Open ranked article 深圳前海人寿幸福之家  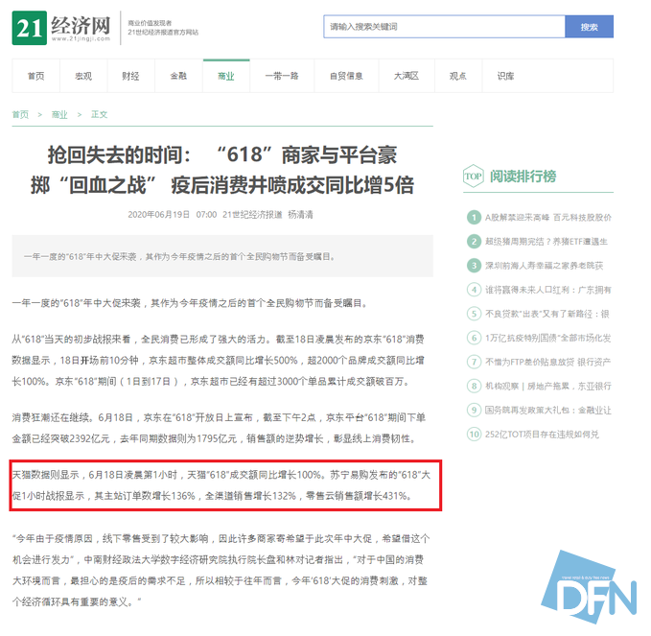[x=544, y=266]
